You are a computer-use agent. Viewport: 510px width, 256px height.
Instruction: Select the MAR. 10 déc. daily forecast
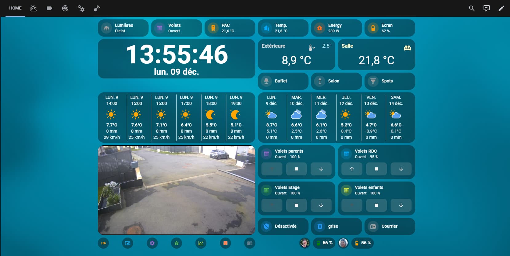297,117
